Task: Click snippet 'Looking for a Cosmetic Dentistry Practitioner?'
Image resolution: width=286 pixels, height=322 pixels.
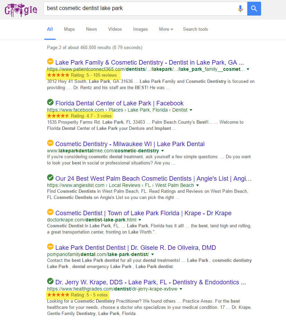Action: pos(94,301)
